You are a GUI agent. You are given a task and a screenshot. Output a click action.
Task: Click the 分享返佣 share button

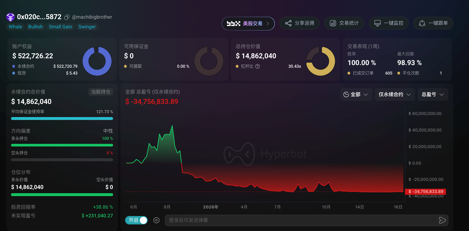[x=300, y=23]
